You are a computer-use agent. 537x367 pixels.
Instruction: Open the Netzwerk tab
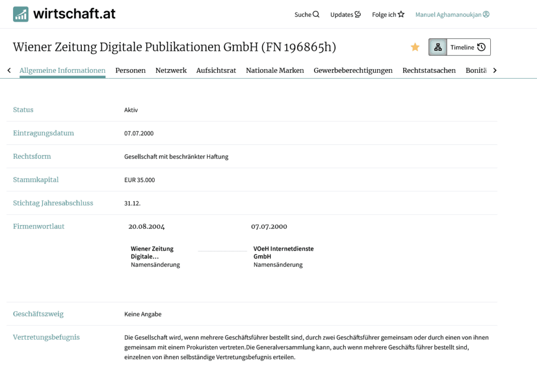coord(171,70)
